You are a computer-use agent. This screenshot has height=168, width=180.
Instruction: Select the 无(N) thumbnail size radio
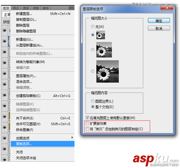tap(93, 27)
